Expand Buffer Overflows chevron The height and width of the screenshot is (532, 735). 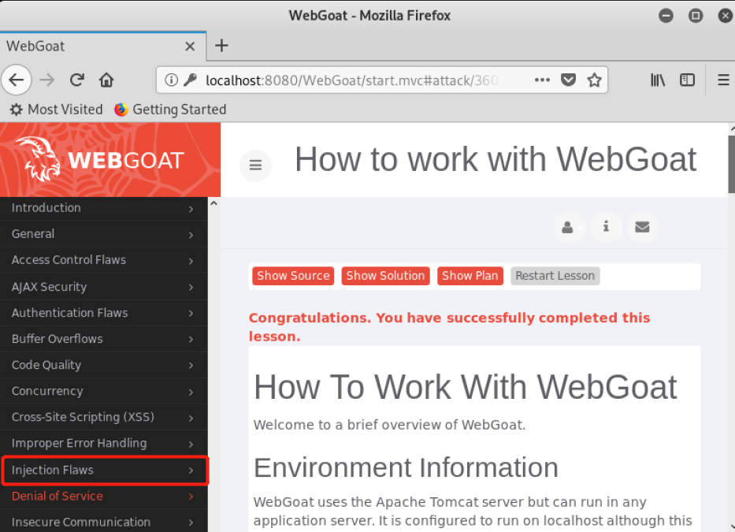tap(191, 340)
